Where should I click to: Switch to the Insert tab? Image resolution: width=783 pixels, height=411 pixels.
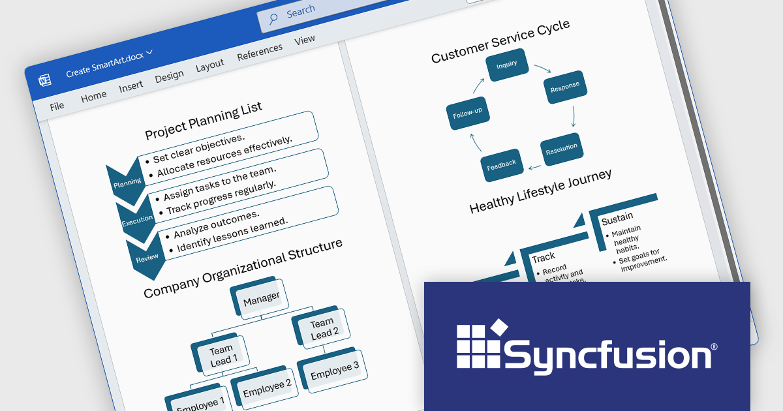point(131,87)
